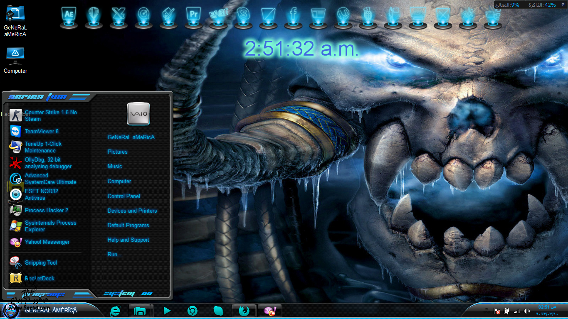Open Firefox from the taskbar
The width and height of the screenshot is (568, 319).
coord(244,311)
